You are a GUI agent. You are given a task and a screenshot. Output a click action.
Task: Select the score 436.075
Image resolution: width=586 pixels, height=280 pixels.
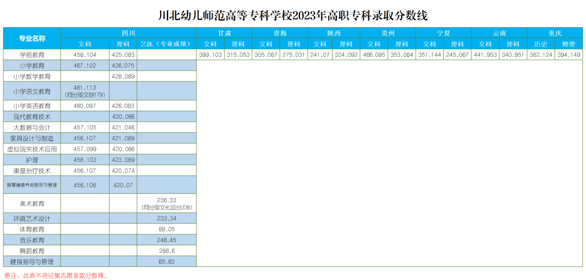tap(123, 66)
